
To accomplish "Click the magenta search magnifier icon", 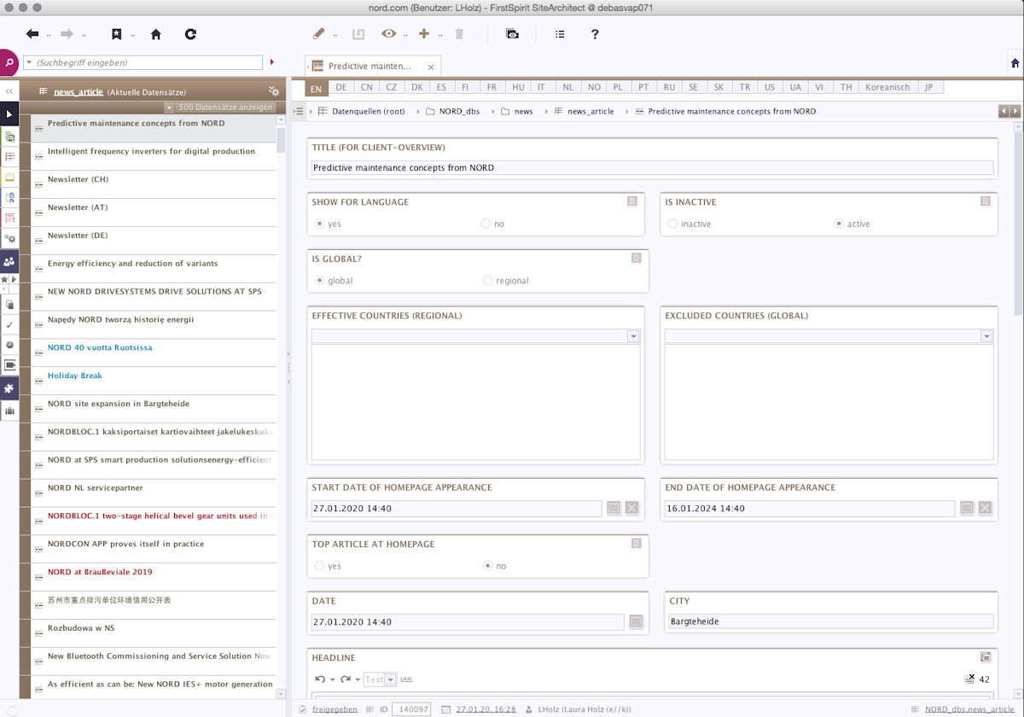I will [9, 63].
